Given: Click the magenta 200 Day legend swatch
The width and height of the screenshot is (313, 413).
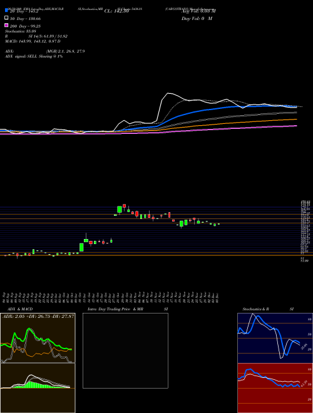Looking at the screenshot, I should 6,25.
